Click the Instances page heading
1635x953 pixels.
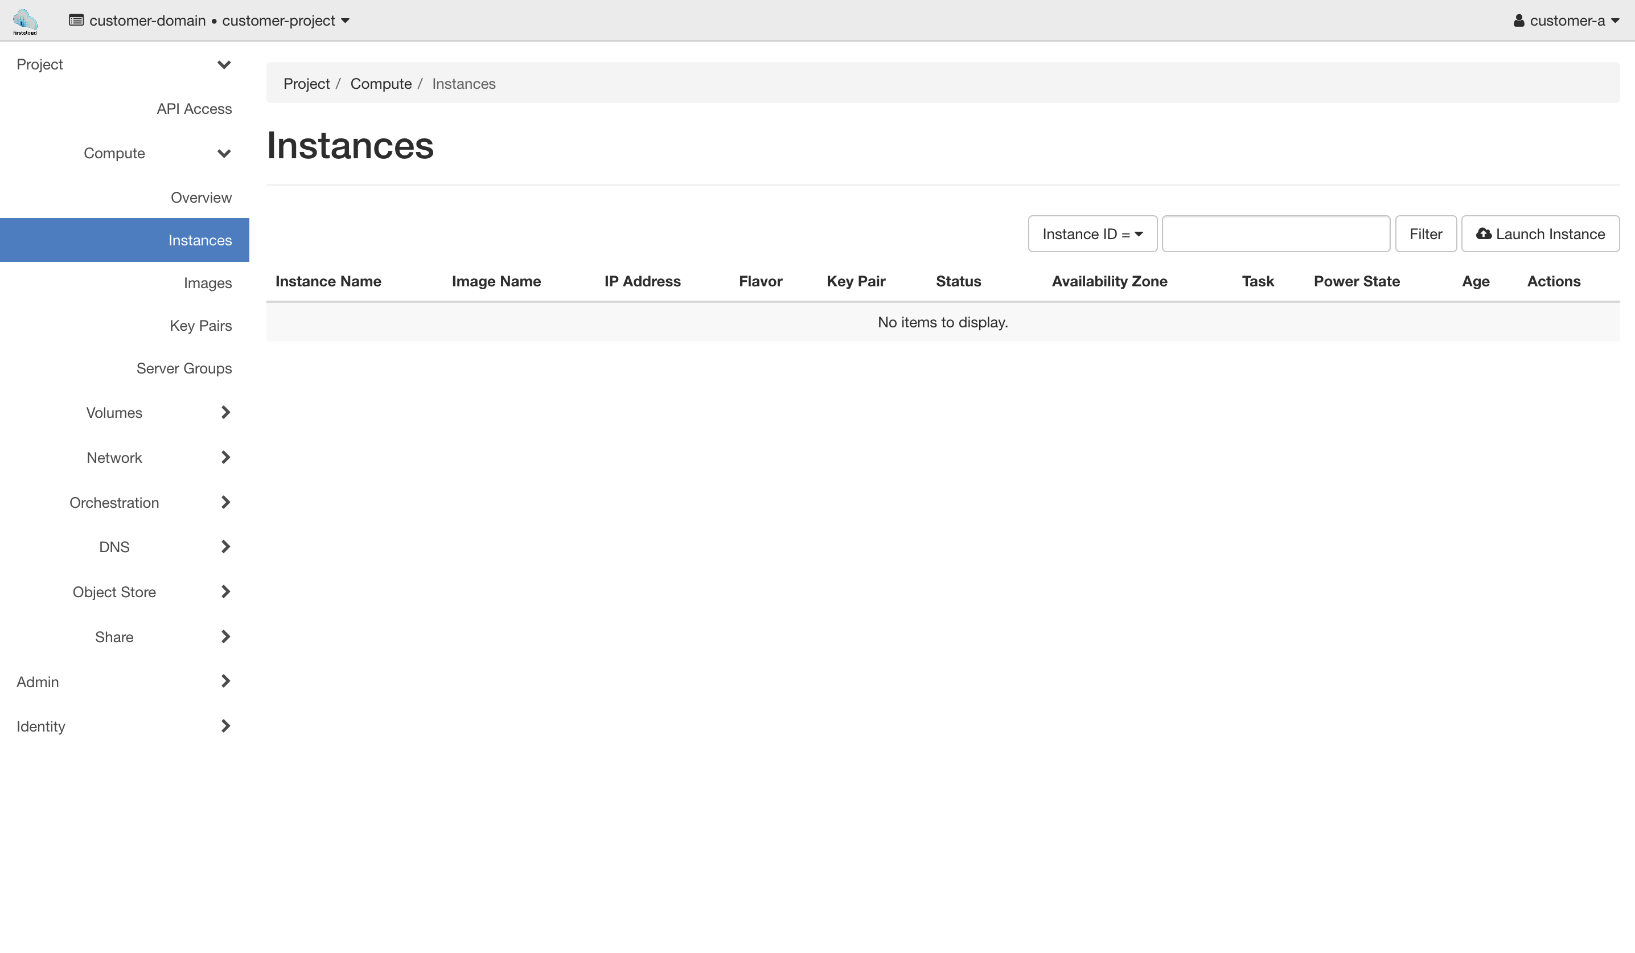click(x=350, y=145)
